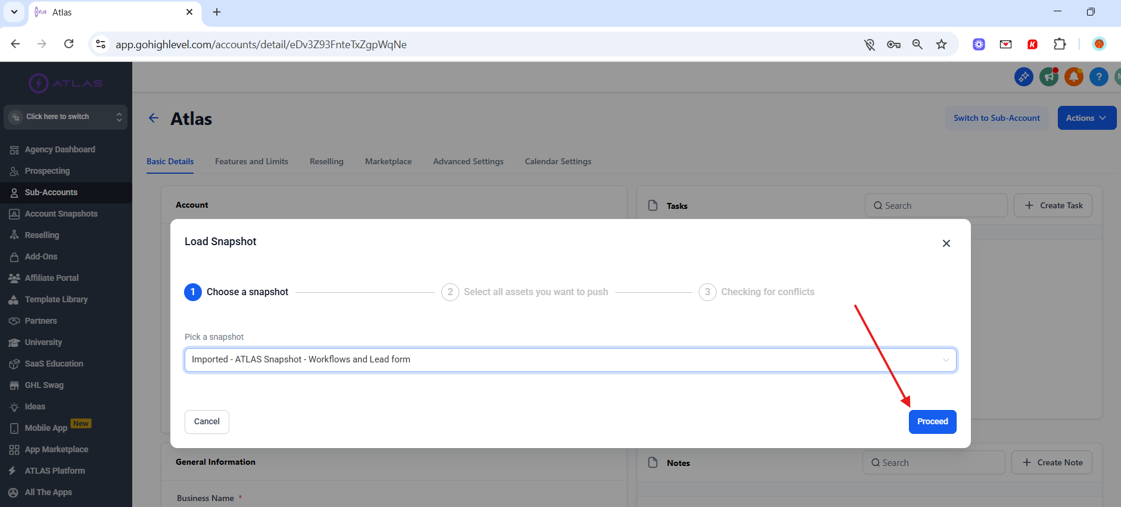Viewport: 1121px width, 507px height.
Task: Open the Calendar Settings tab
Action: (558, 161)
